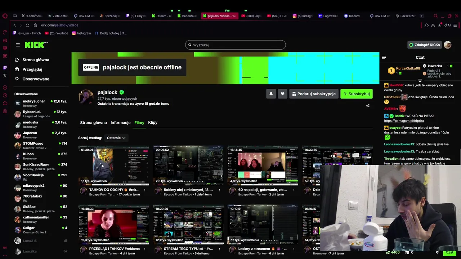Open the 16:40:33 video thumbnail
The height and width of the screenshot is (259, 461).
pos(114,224)
